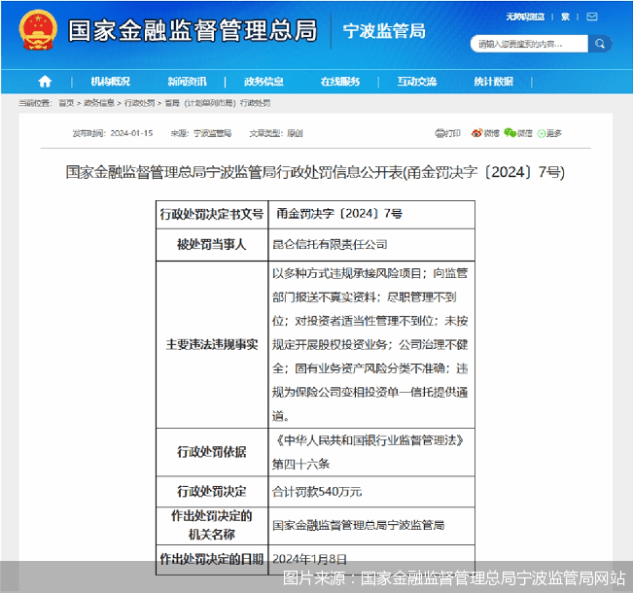Click violation text 以多种方式违规承接风险项目
Screen dimensions: 633x593
tap(347, 273)
